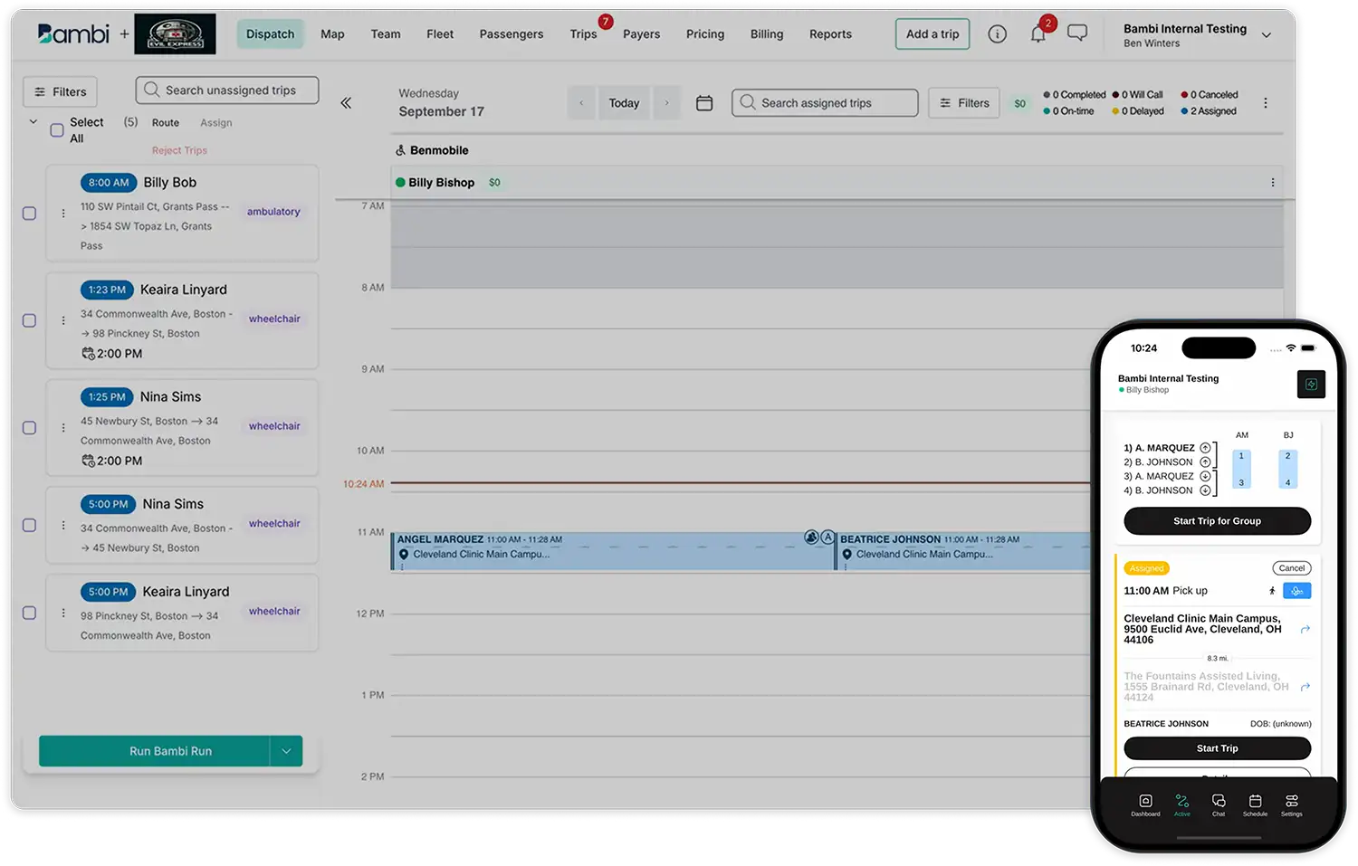Screen dimensions: 1358x866
Task: Collapse the unassigned trips panel with double-chevron
Action: 346,103
